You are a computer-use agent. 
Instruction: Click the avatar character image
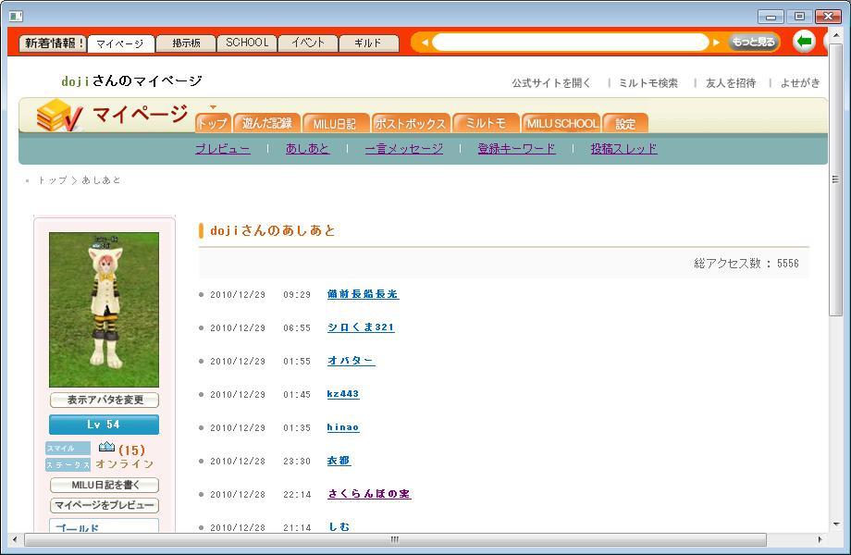104,309
